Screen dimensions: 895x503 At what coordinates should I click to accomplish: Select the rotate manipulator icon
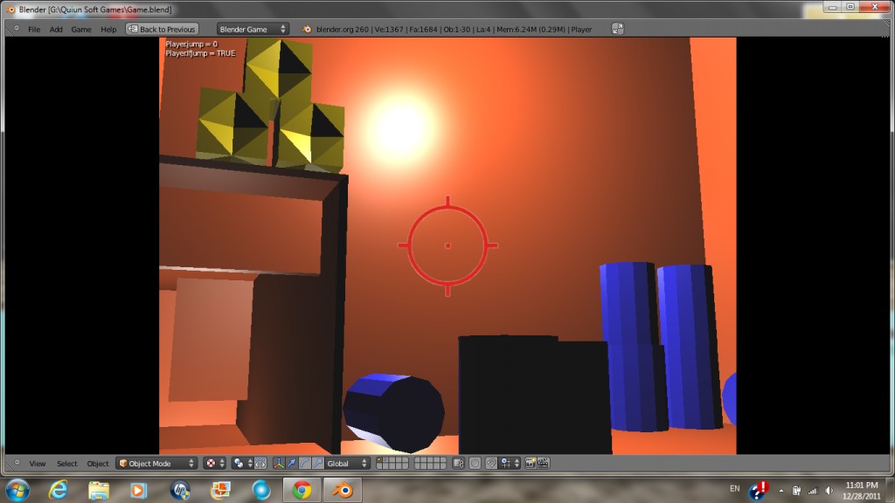click(x=304, y=463)
